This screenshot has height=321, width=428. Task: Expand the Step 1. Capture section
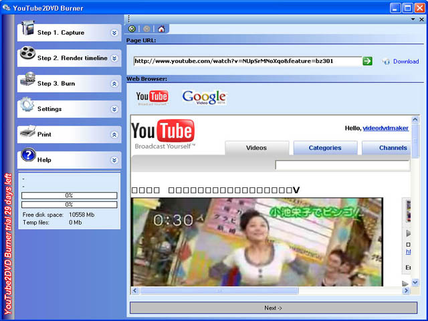coord(114,33)
